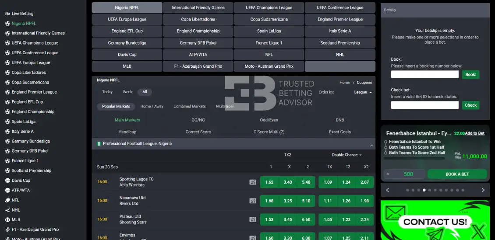The width and height of the screenshot is (495, 240).
Task: Click the Nigeria flag icon in league header
Action: point(99,144)
